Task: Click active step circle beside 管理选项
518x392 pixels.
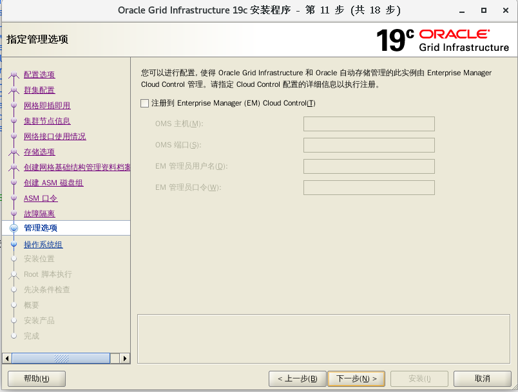Action: click(x=14, y=228)
